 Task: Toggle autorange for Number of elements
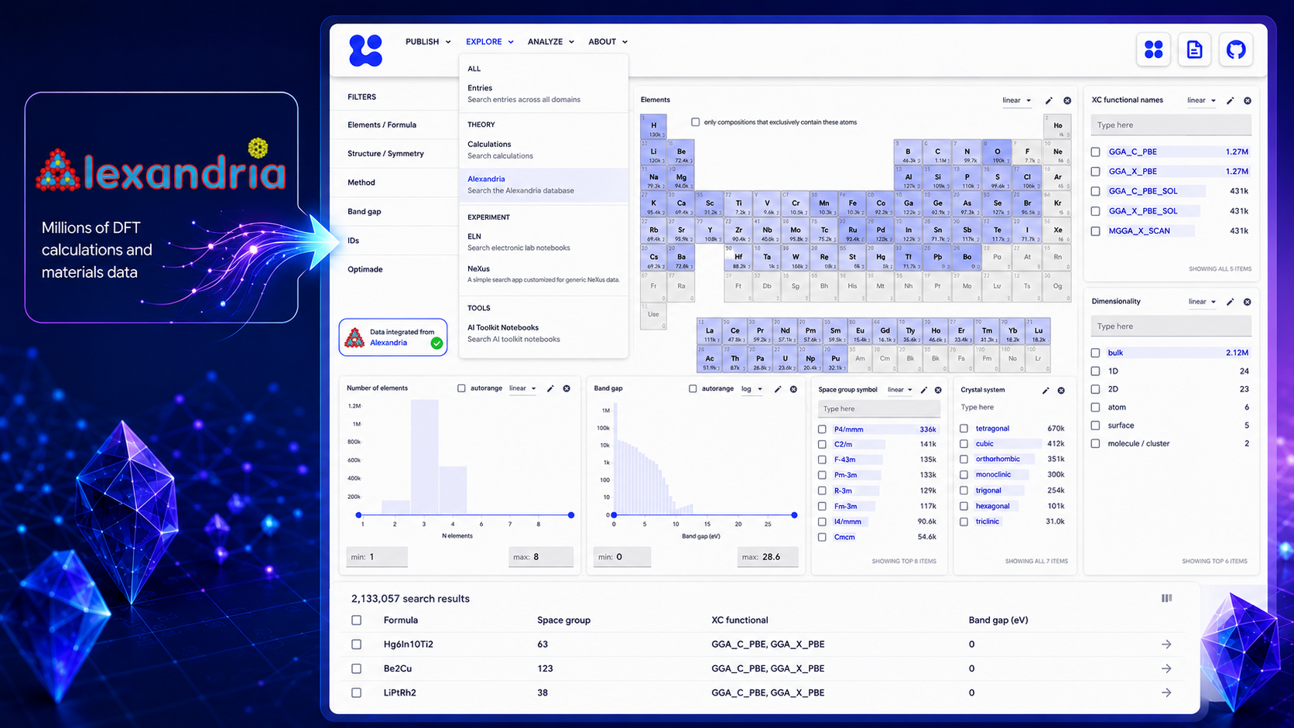[x=461, y=388]
